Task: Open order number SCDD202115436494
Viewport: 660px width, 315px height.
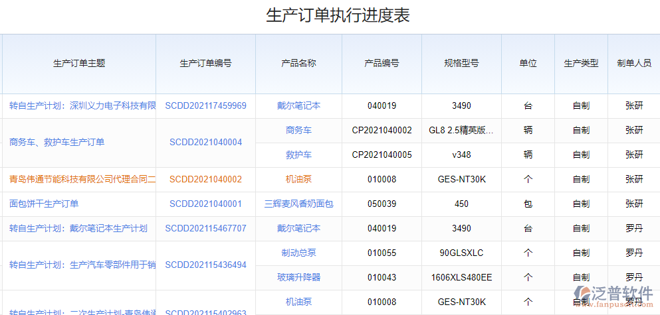Action: click(x=205, y=265)
